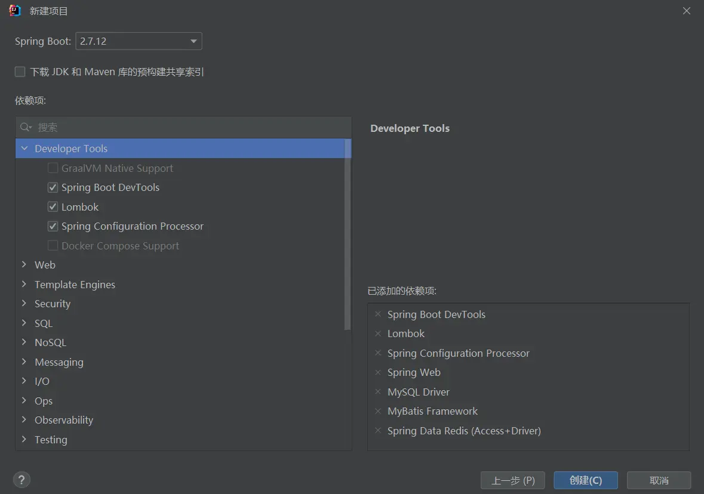Click the Docker Compose Support label

(120, 246)
